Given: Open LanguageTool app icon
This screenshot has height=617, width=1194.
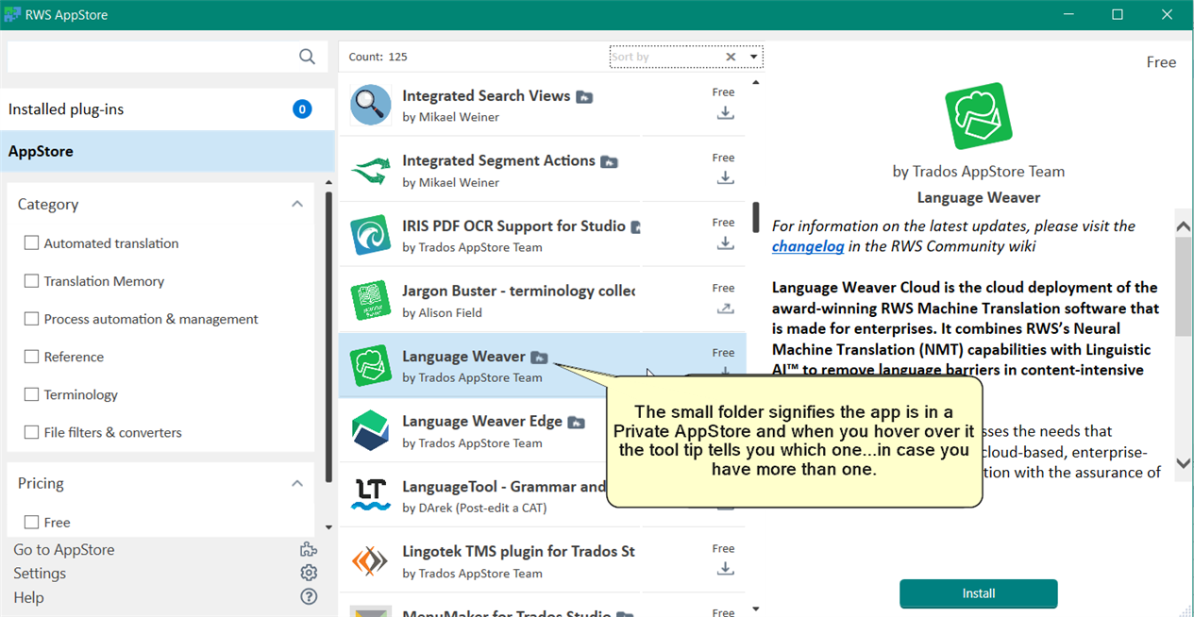Looking at the screenshot, I should (371, 496).
